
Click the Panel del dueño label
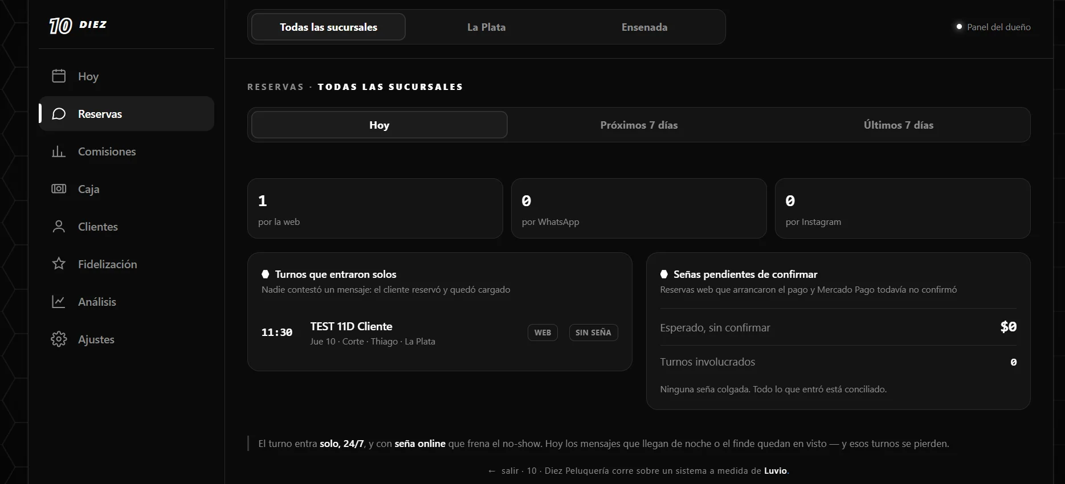(x=998, y=27)
